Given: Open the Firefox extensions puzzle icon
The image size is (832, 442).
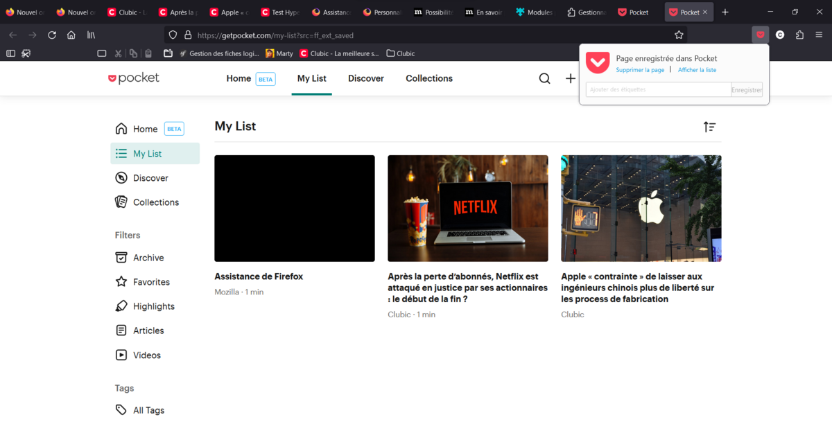Looking at the screenshot, I should [799, 35].
